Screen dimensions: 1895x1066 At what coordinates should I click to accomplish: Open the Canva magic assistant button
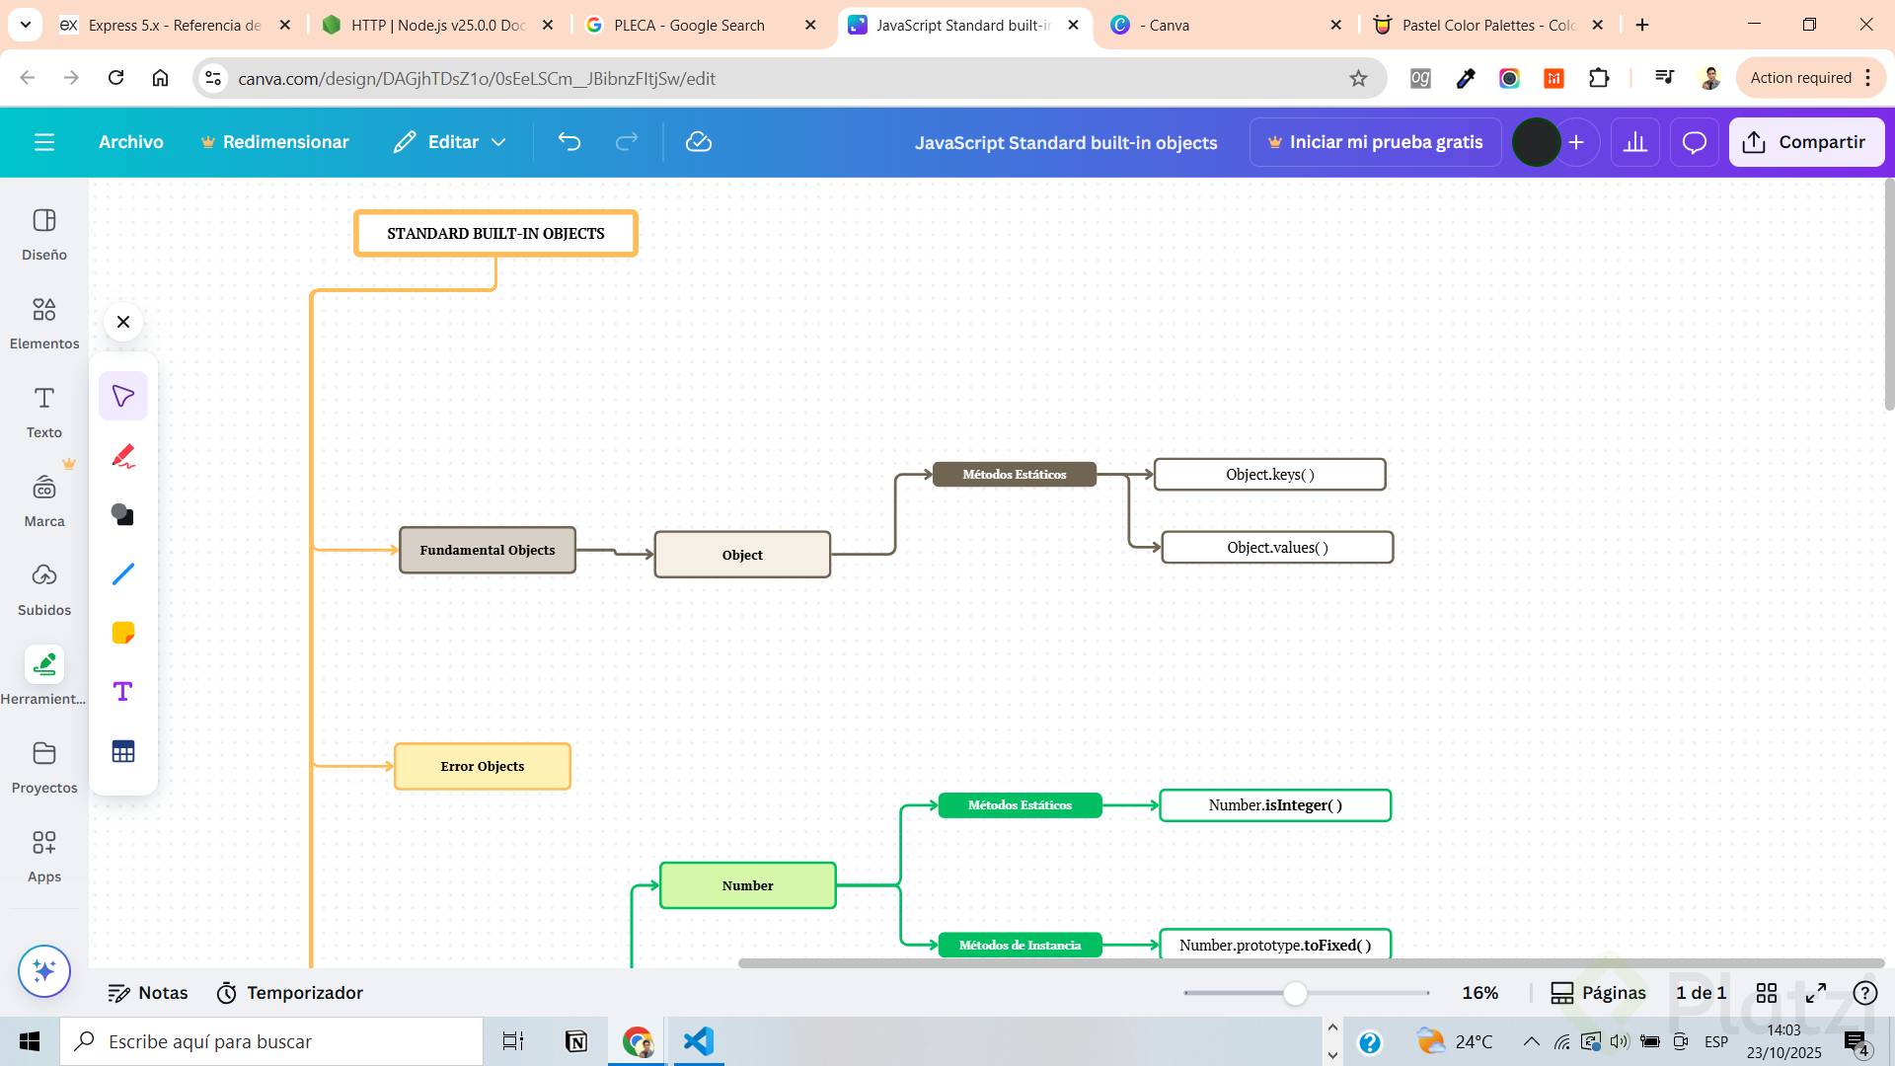pos(44,971)
